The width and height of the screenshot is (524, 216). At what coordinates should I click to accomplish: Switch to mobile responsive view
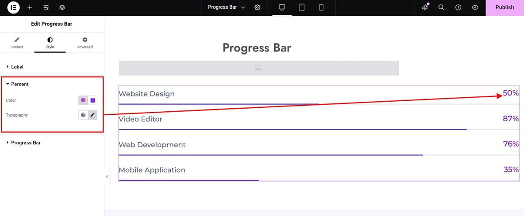pyautogui.click(x=321, y=7)
